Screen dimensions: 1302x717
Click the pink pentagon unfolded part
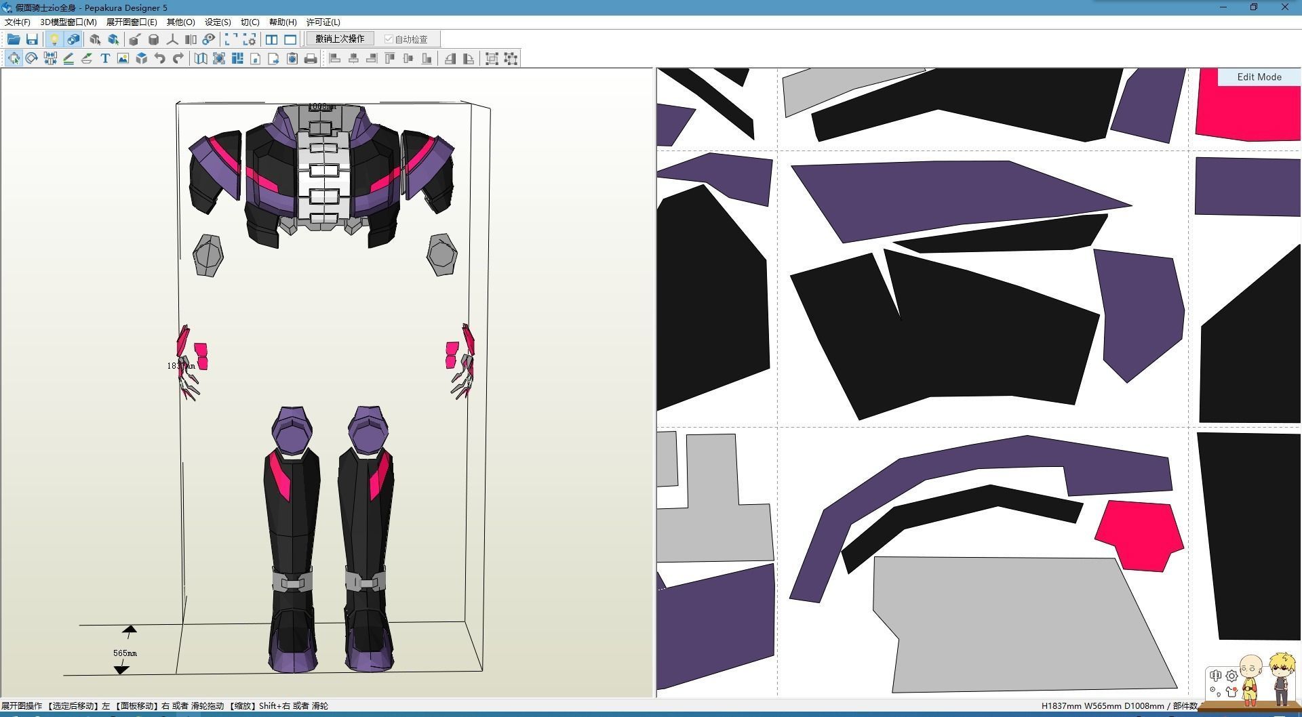point(1140,535)
